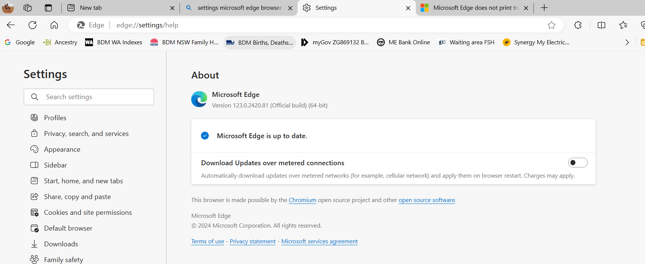645x264 pixels.
Task: Open the Appearance settings section
Action: (x=62, y=149)
